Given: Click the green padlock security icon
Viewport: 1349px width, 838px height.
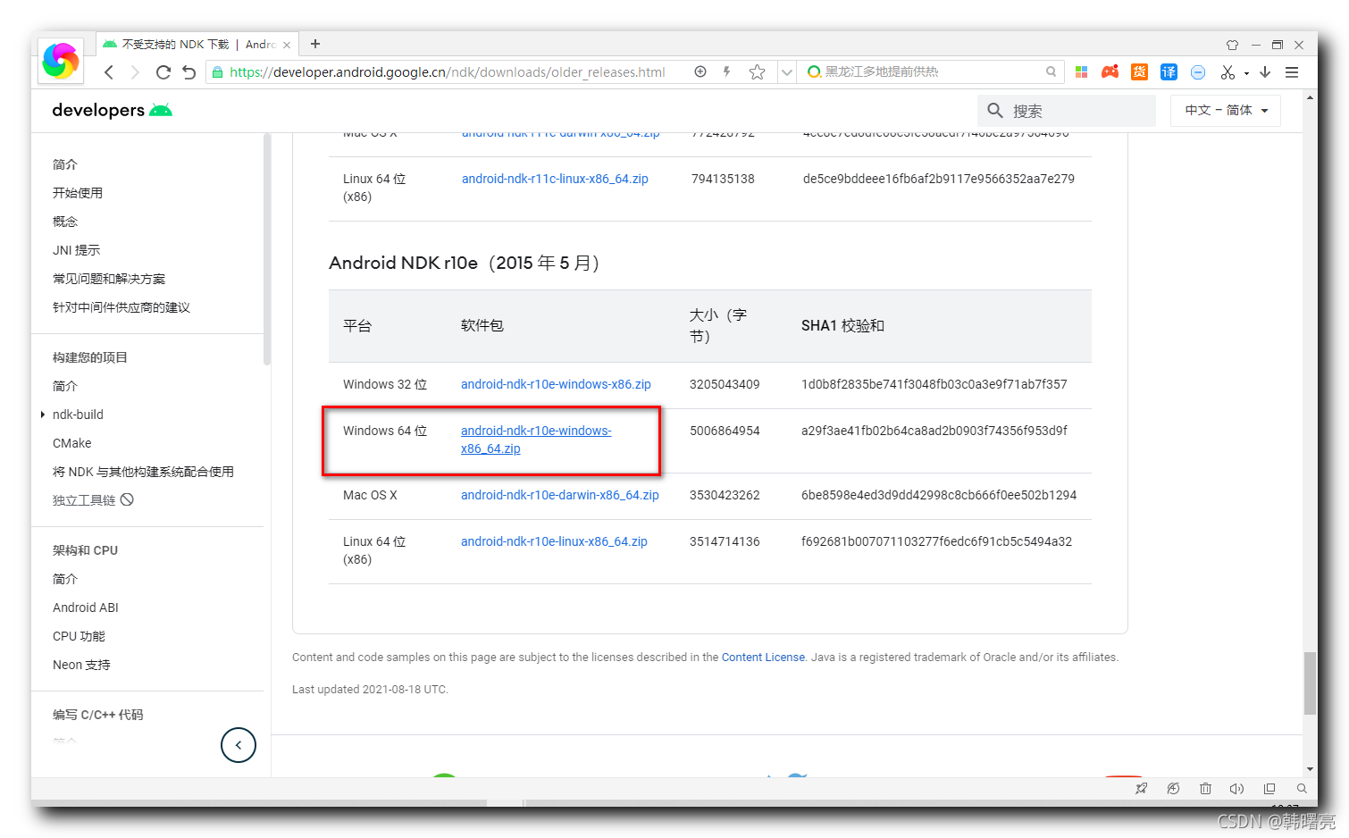Looking at the screenshot, I should coord(217,72).
